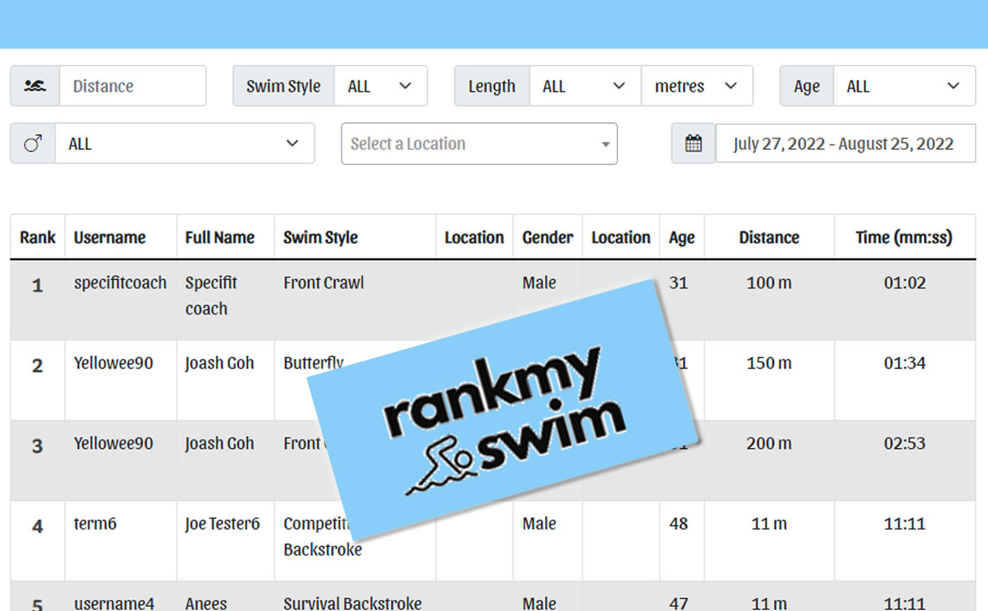The width and height of the screenshot is (988, 611).
Task: Open the Select a Location combo box
Action: tap(479, 144)
